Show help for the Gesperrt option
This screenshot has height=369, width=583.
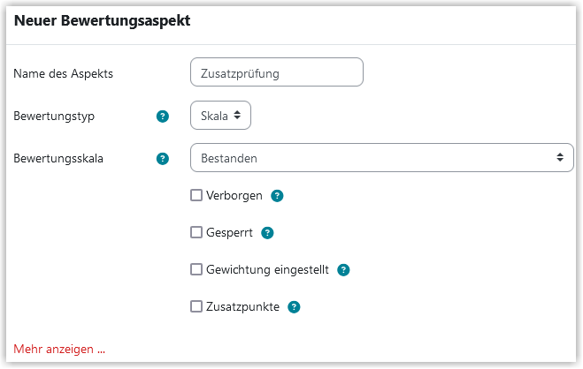tap(267, 233)
